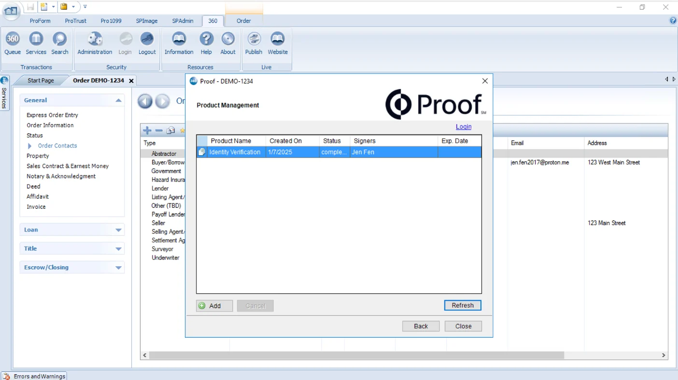
Task: Open the Administration tool
Action: [95, 43]
